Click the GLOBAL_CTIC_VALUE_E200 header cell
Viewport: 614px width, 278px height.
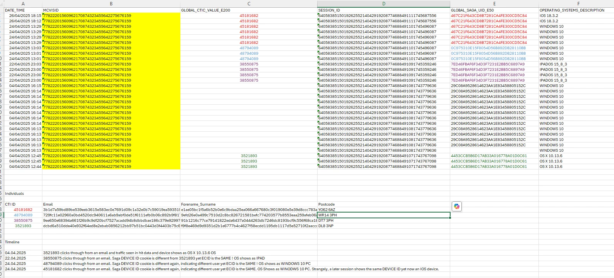point(249,10)
